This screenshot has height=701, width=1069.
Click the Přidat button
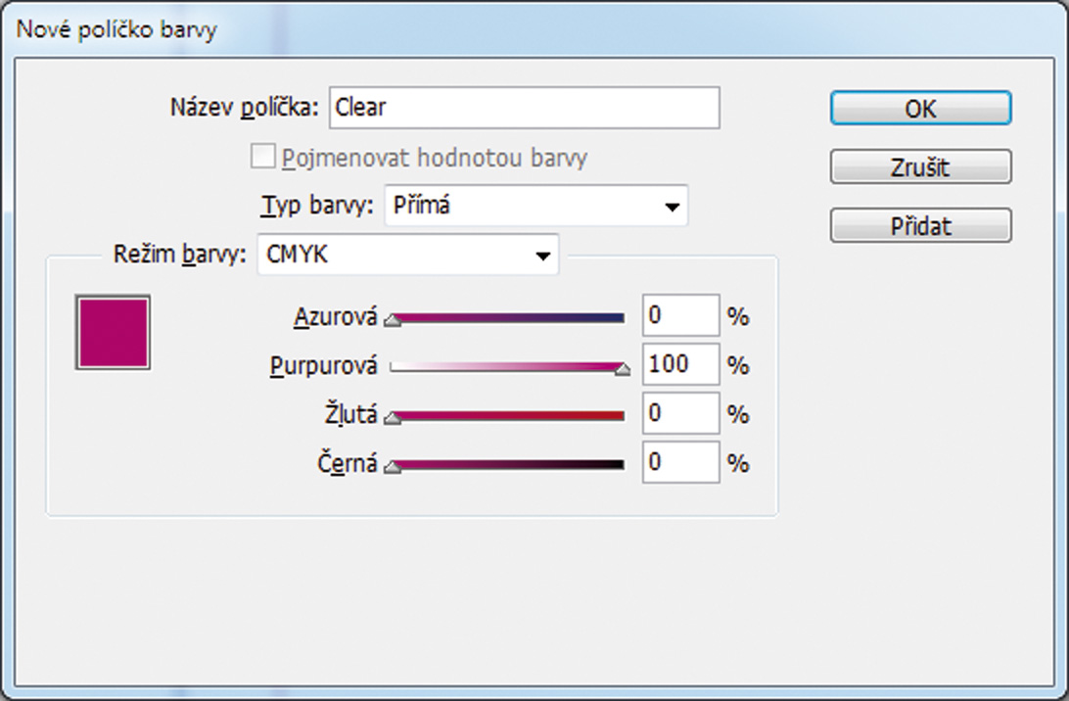pos(920,226)
